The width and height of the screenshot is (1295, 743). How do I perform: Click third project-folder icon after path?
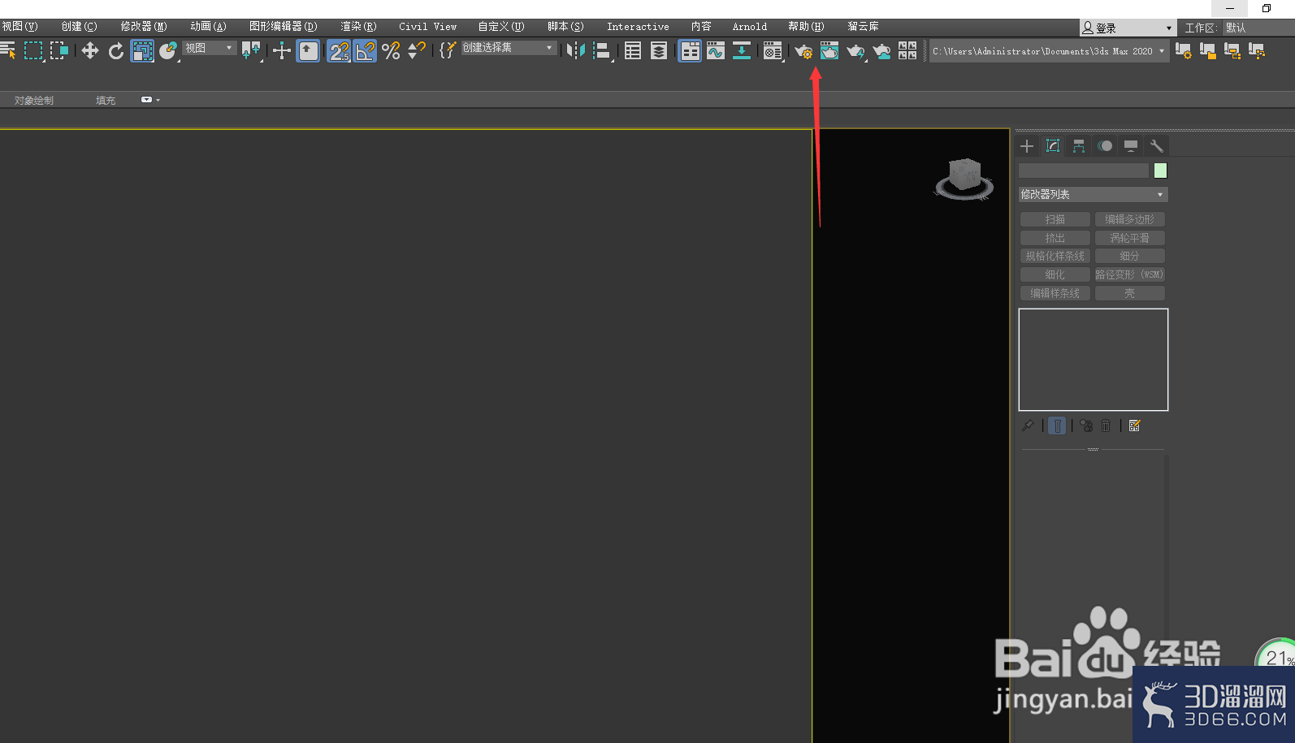click(x=1232, y=51)
